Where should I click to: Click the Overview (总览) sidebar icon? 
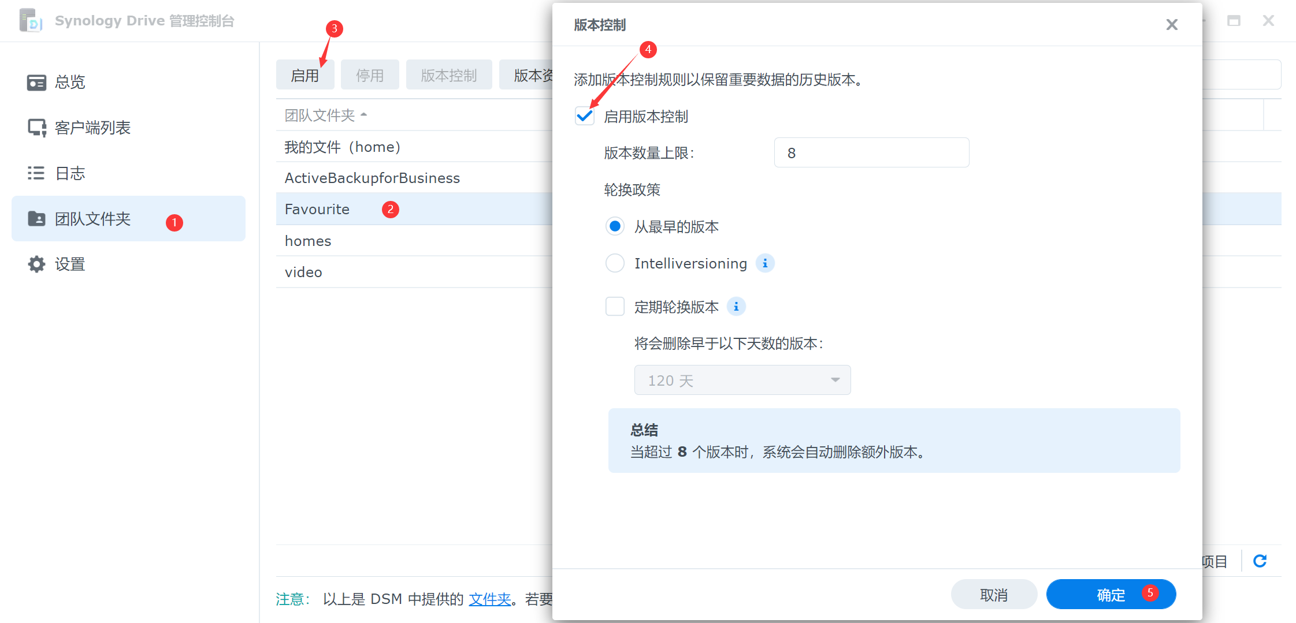[x=36, y=83]
